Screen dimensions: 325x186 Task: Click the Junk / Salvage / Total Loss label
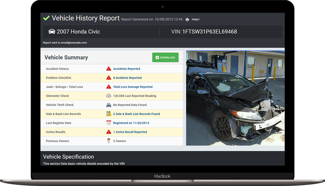(64, 87)
